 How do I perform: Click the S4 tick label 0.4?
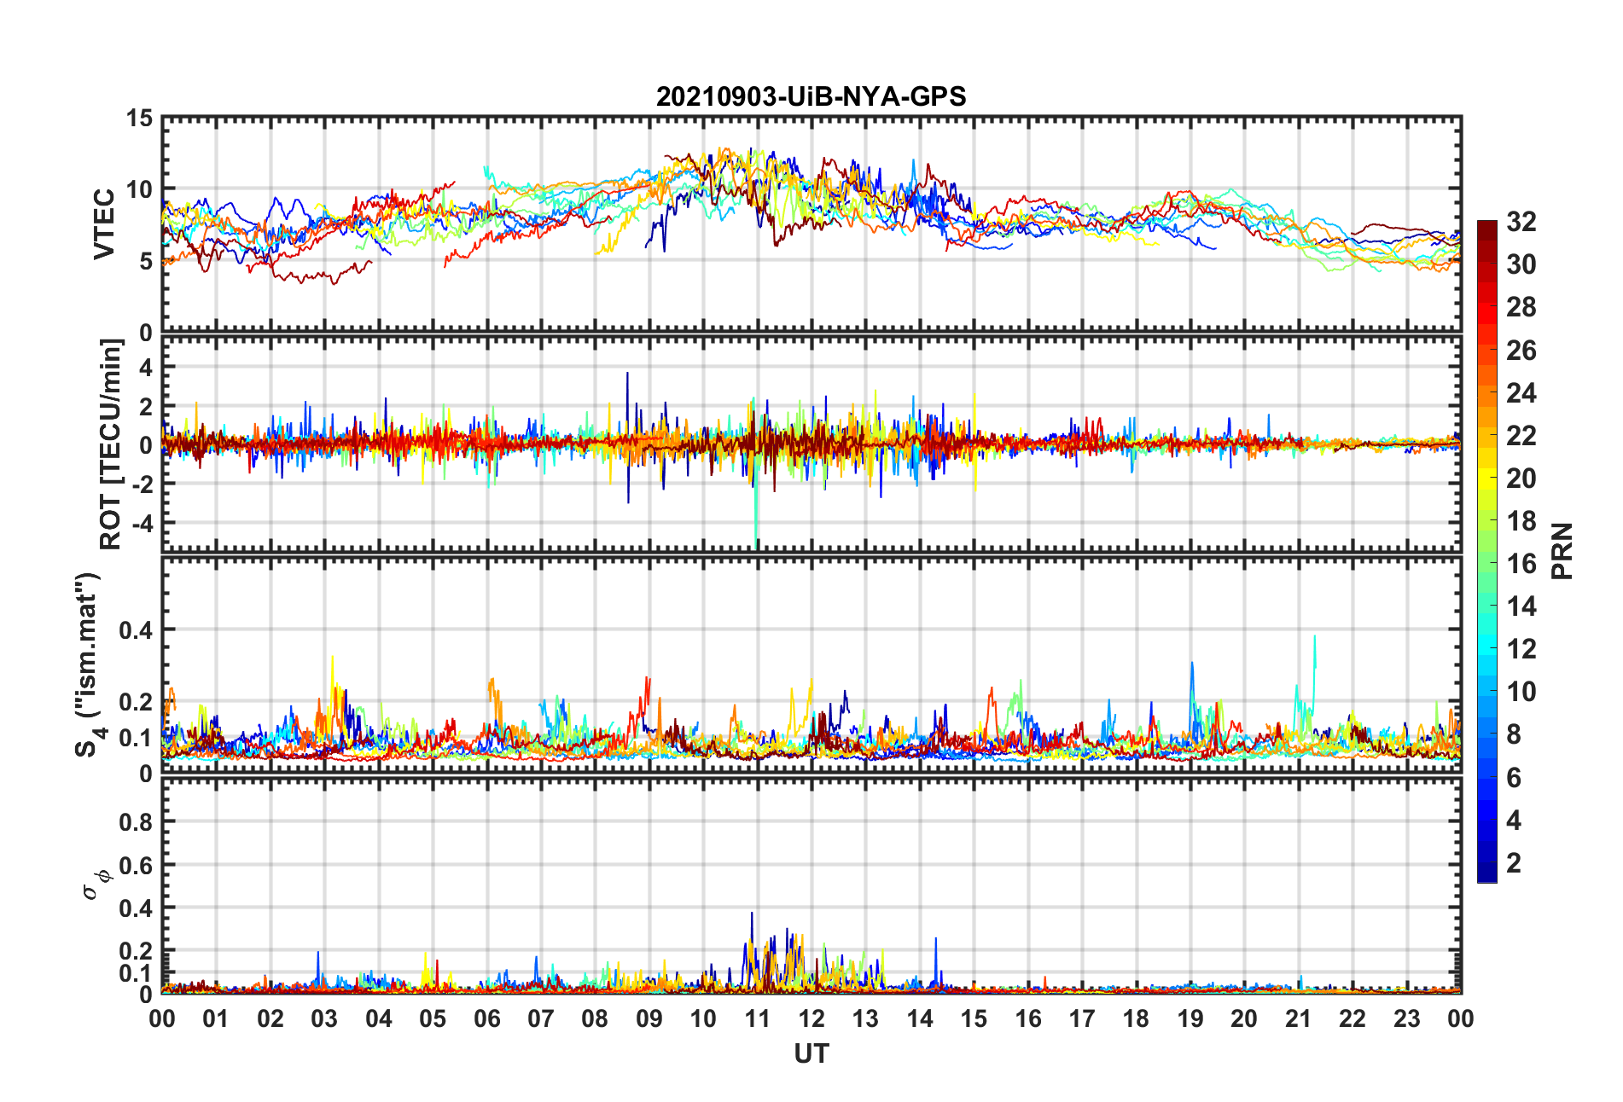tap(136, 630)
